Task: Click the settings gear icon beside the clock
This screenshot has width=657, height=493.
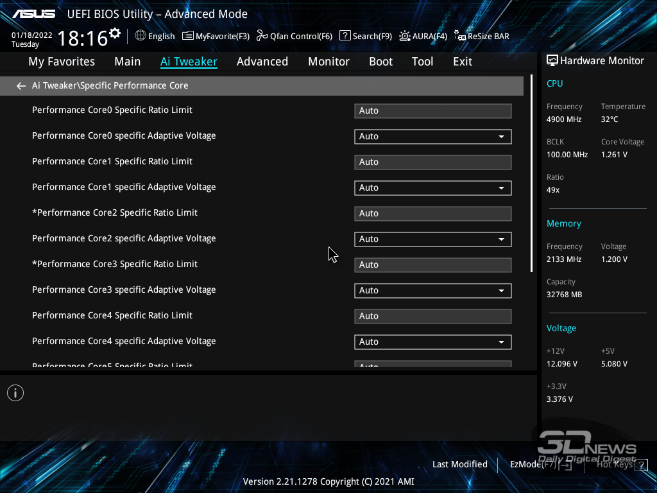Action: 114,33
